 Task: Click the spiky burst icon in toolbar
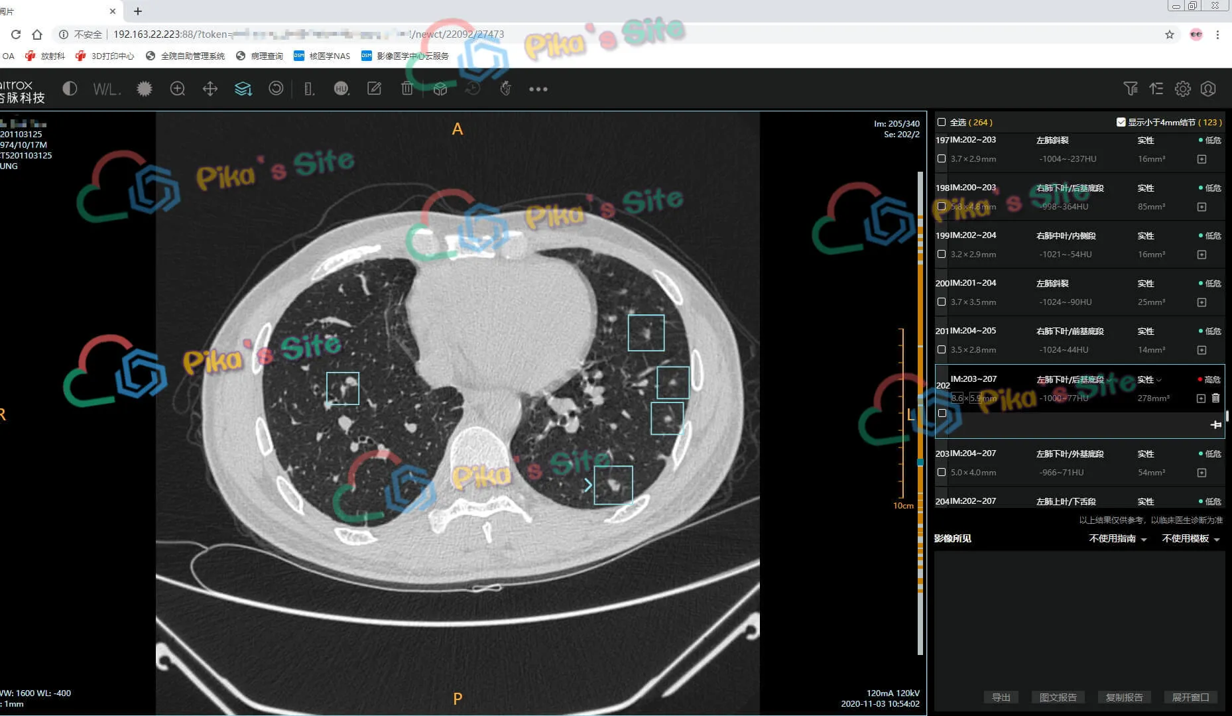point(144,89)
